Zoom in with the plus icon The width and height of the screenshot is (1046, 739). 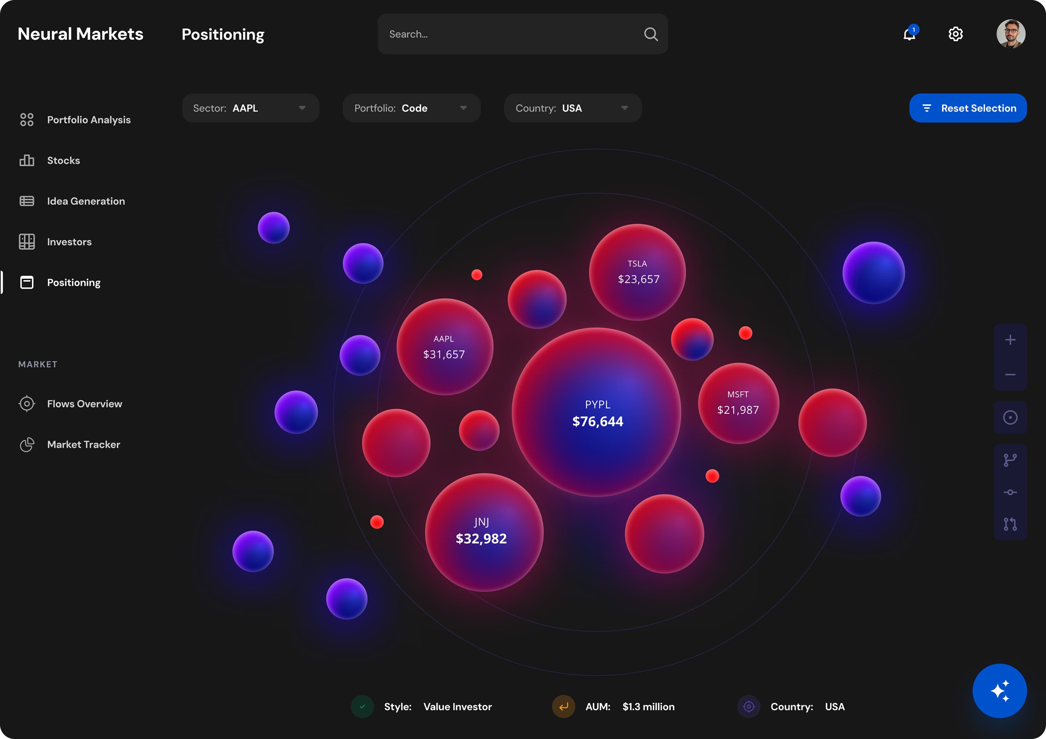[x=1010, y=340]
